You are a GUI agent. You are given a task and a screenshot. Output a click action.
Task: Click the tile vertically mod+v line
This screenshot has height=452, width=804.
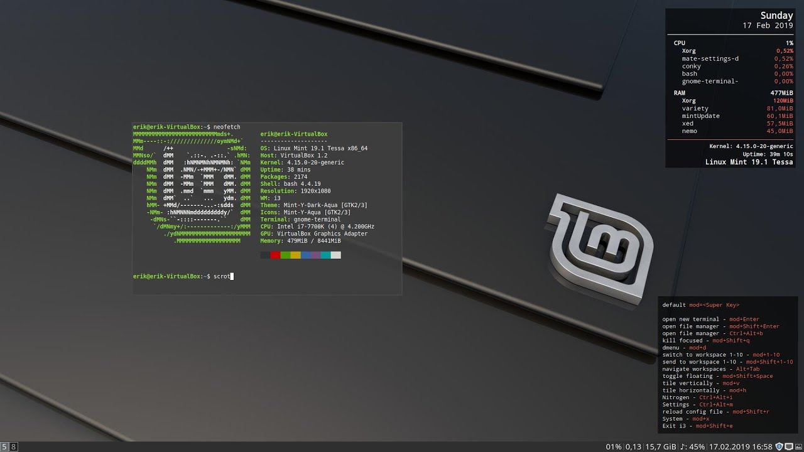click(700, 384)
